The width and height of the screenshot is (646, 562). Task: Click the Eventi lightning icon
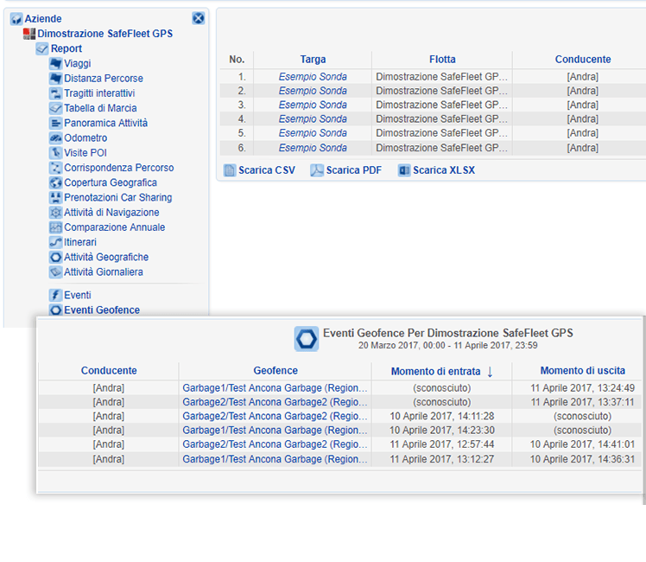[x=55, y=295]
